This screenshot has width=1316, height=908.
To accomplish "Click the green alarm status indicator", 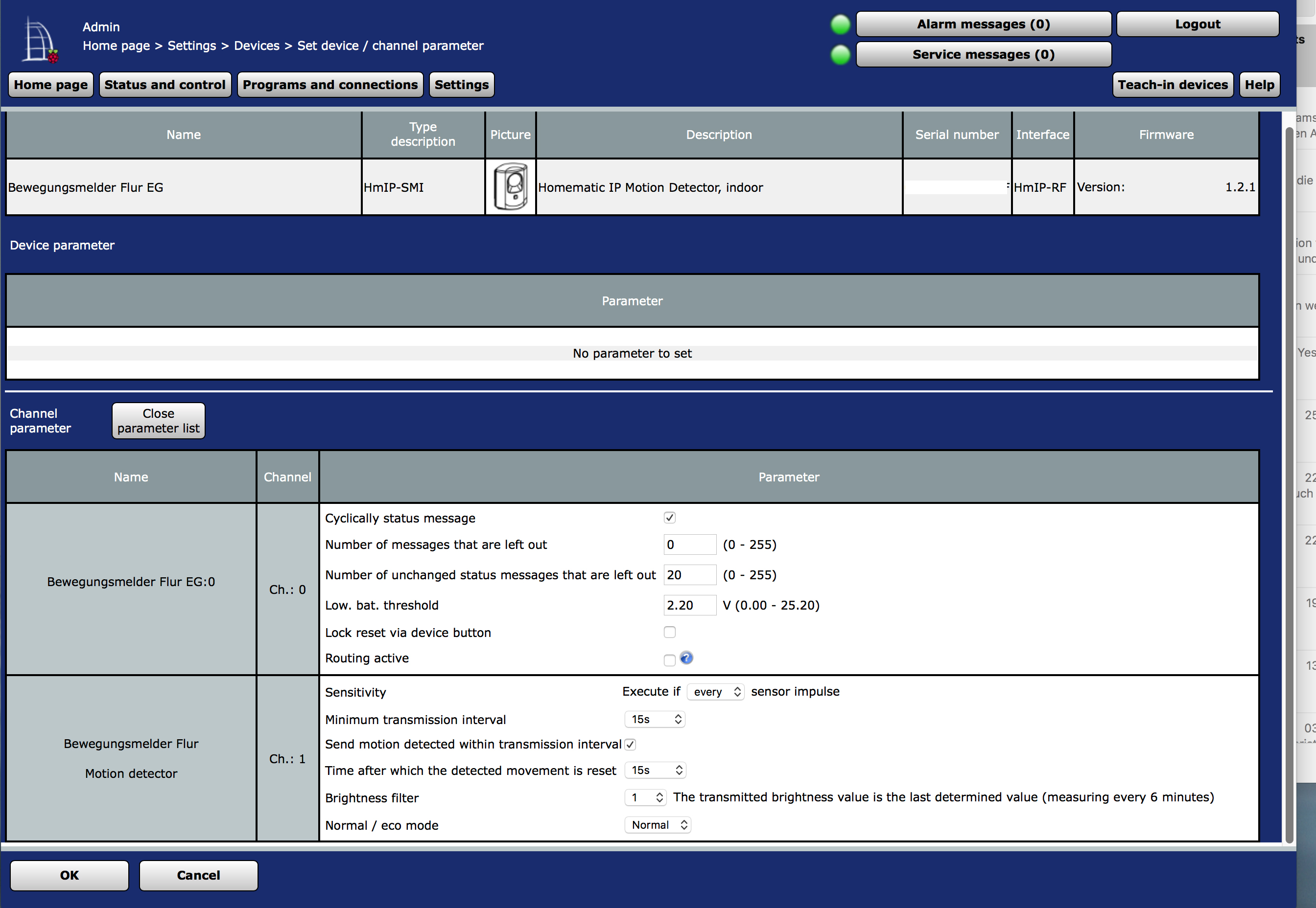I will [x=840, y=24].
